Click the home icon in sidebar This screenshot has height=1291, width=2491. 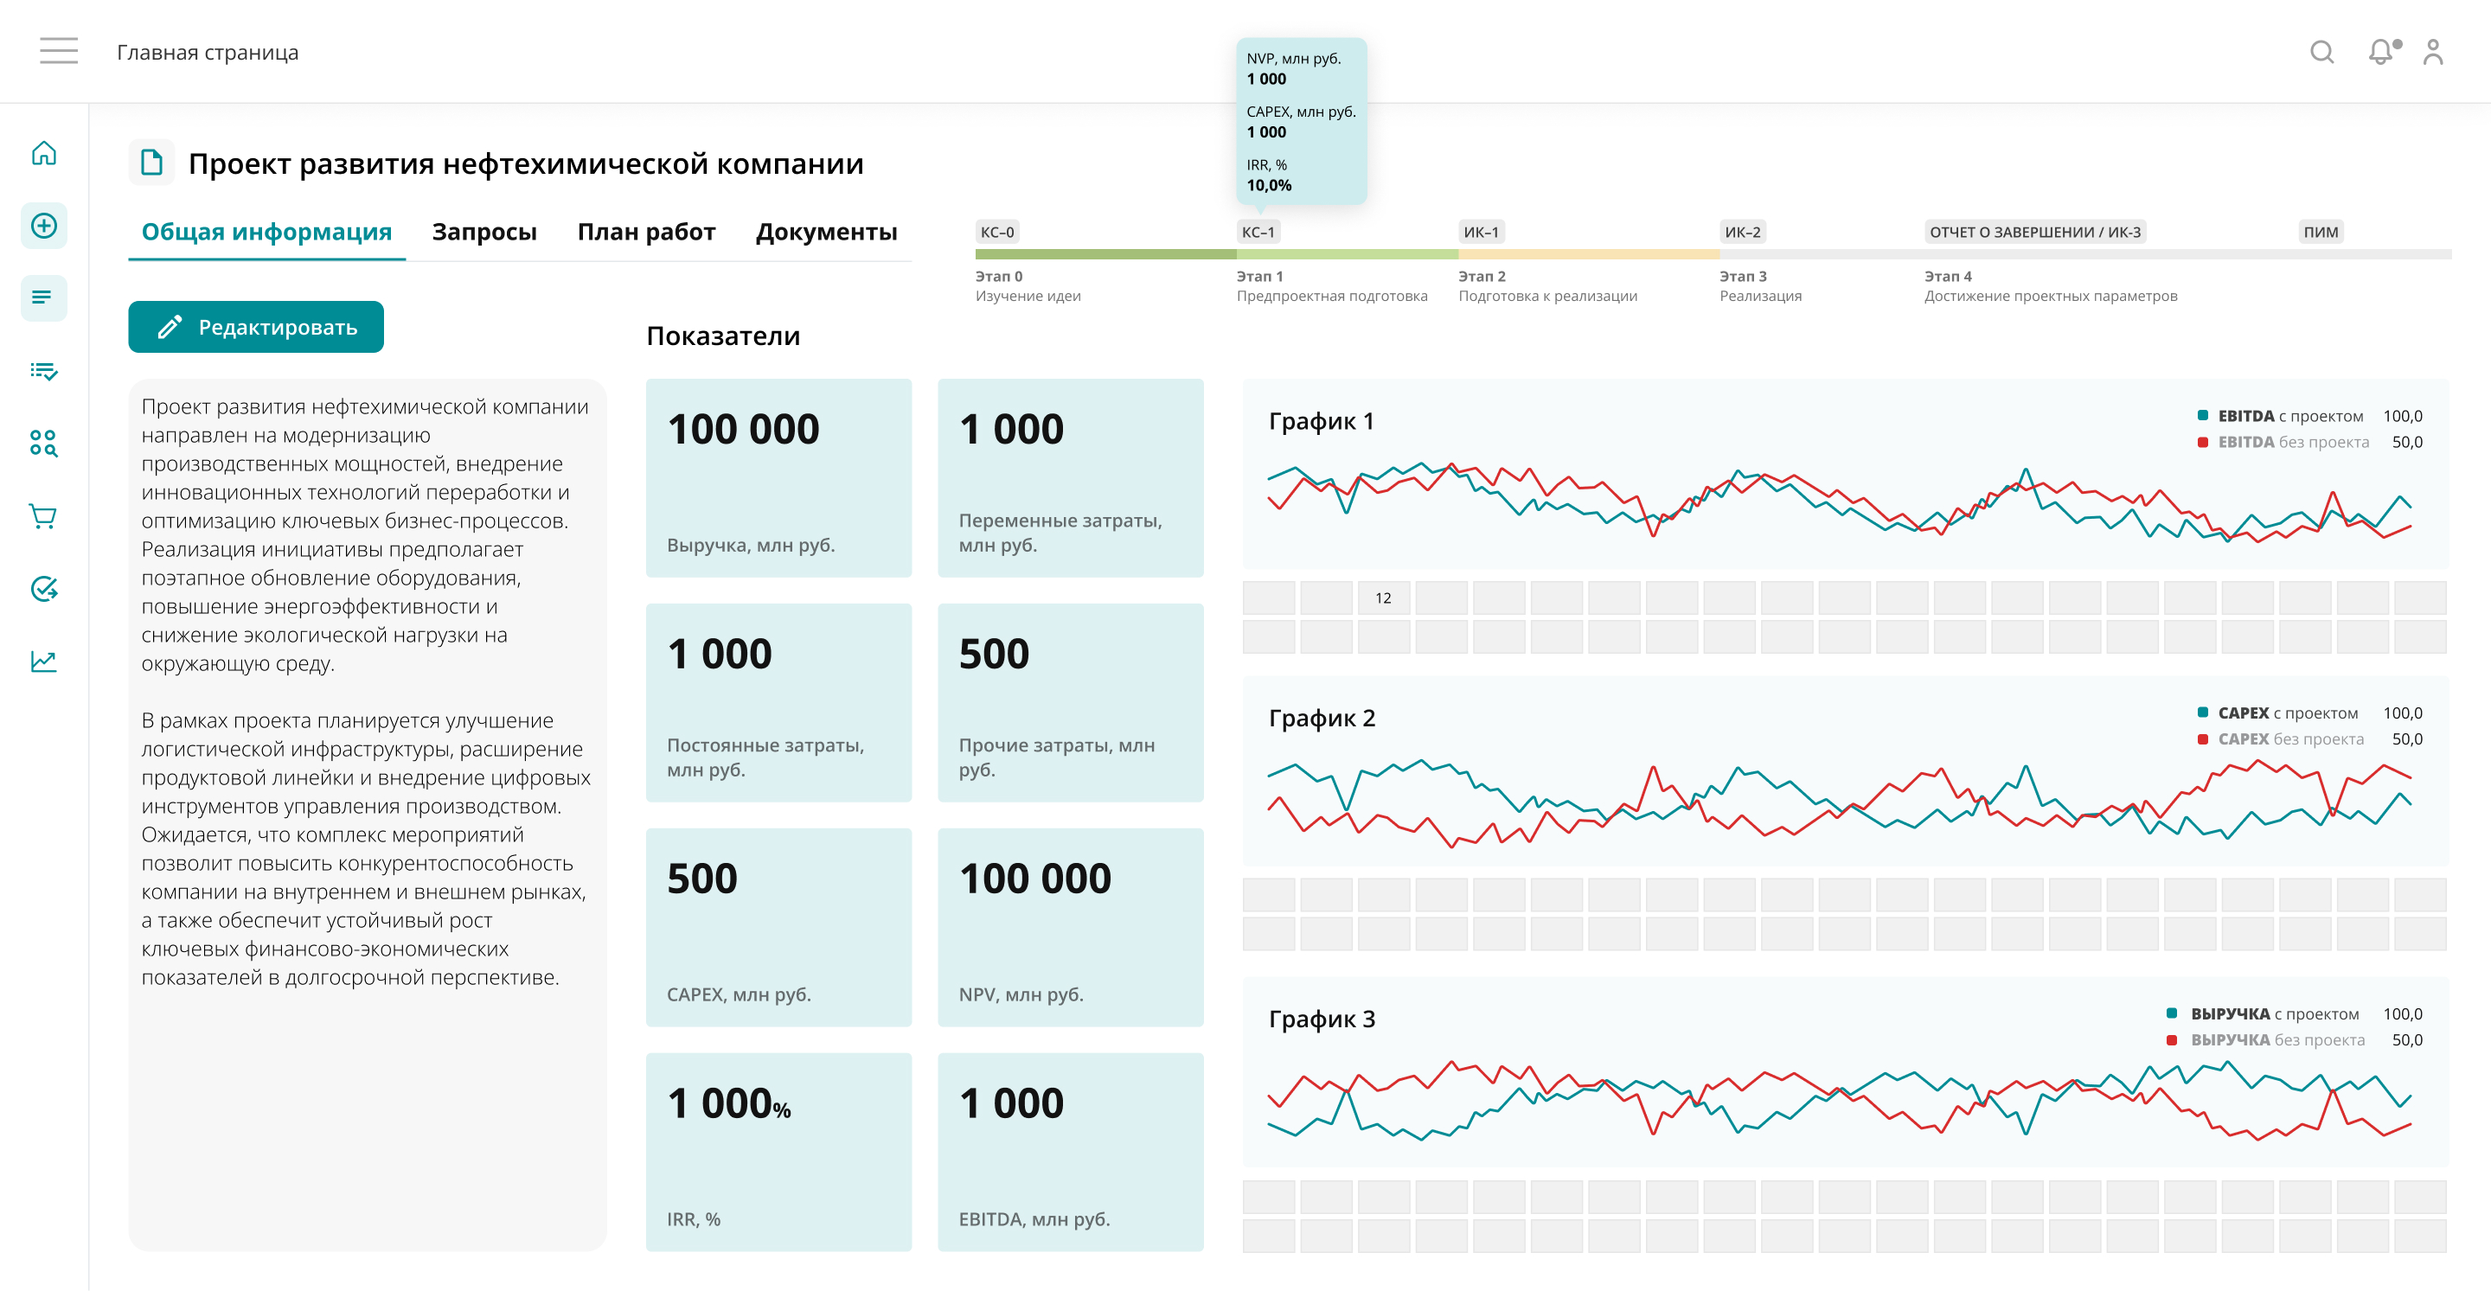pos(43,154)
